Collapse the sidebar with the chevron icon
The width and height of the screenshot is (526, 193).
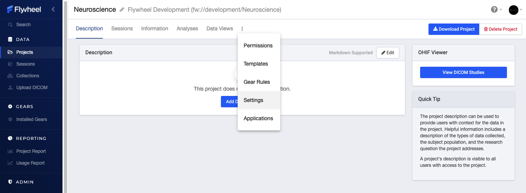click(x=53, y=9)
